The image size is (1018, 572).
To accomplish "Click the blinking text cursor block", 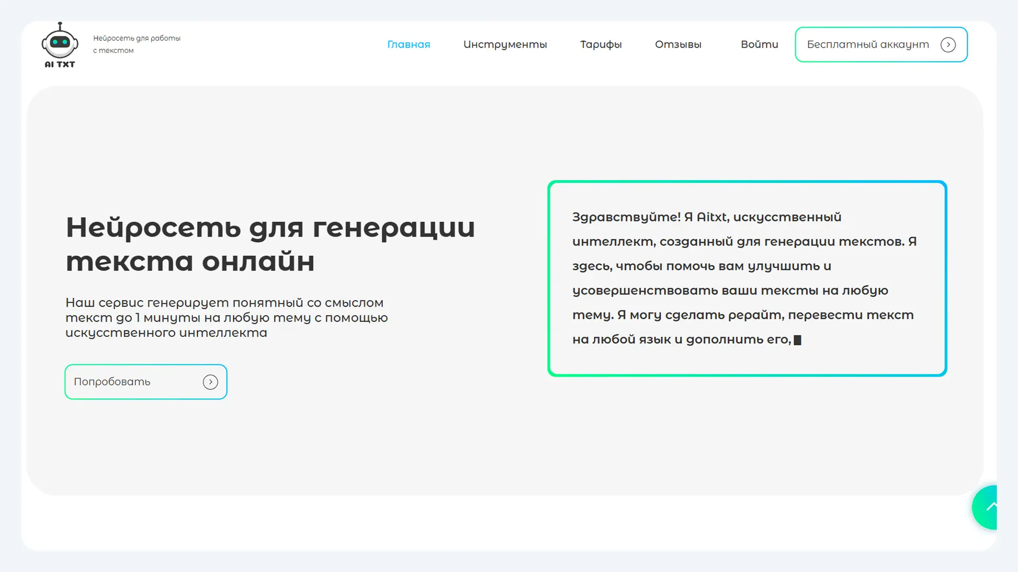I will 797,340.
